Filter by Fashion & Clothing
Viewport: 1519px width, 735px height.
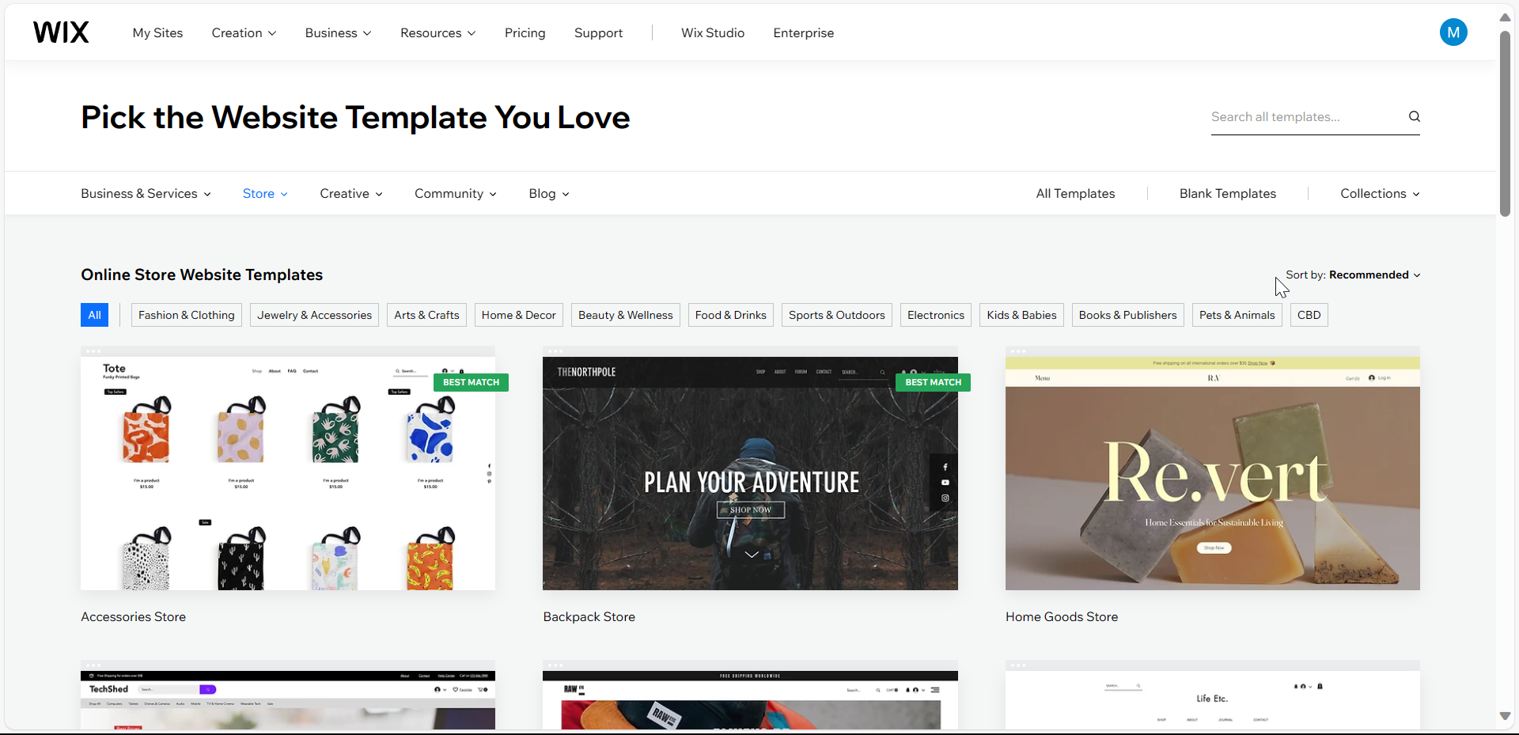tap(187, 315)
